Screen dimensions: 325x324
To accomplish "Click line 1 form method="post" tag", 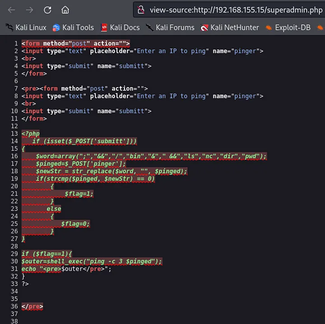I will point(76,43).
